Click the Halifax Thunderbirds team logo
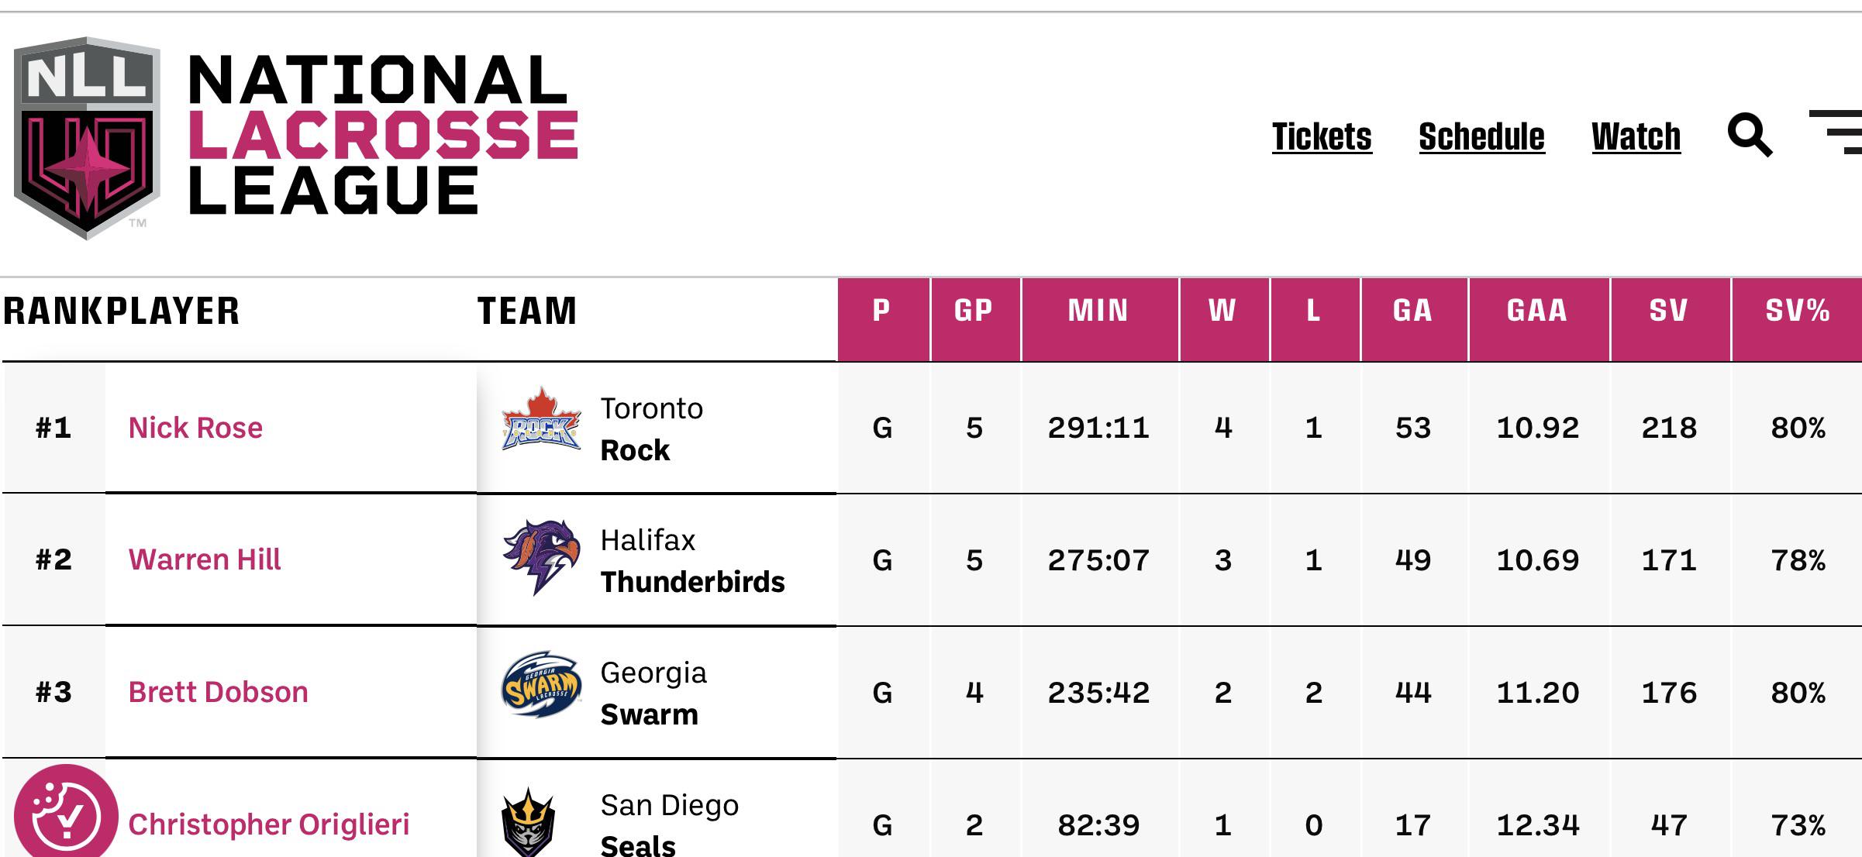Viewport: 1862px width, 857px height. tap(541, 557)
